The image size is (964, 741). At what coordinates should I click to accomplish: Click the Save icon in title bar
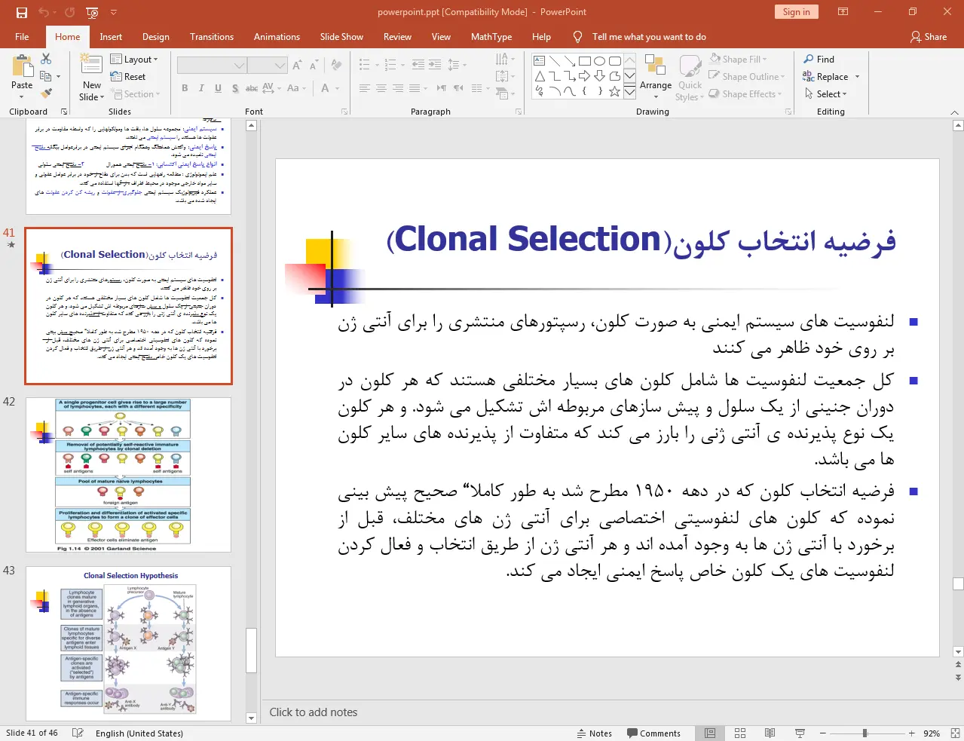coord(21,12)
